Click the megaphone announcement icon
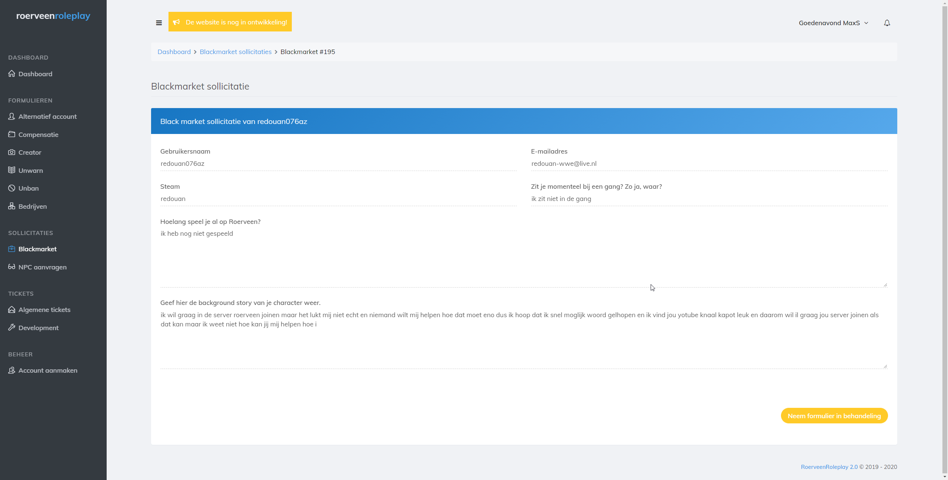The image size is (948, 480). click(x=177, y=22)
